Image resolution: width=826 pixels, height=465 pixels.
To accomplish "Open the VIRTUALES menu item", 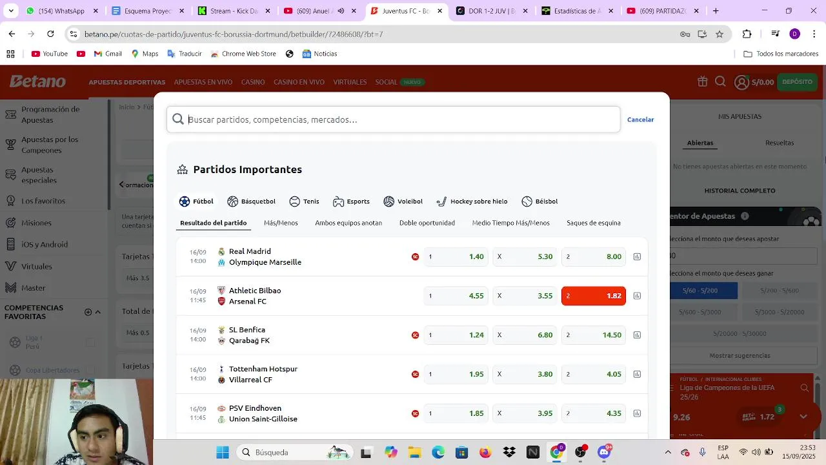I will pyautogui.click(x=350, y=82).
